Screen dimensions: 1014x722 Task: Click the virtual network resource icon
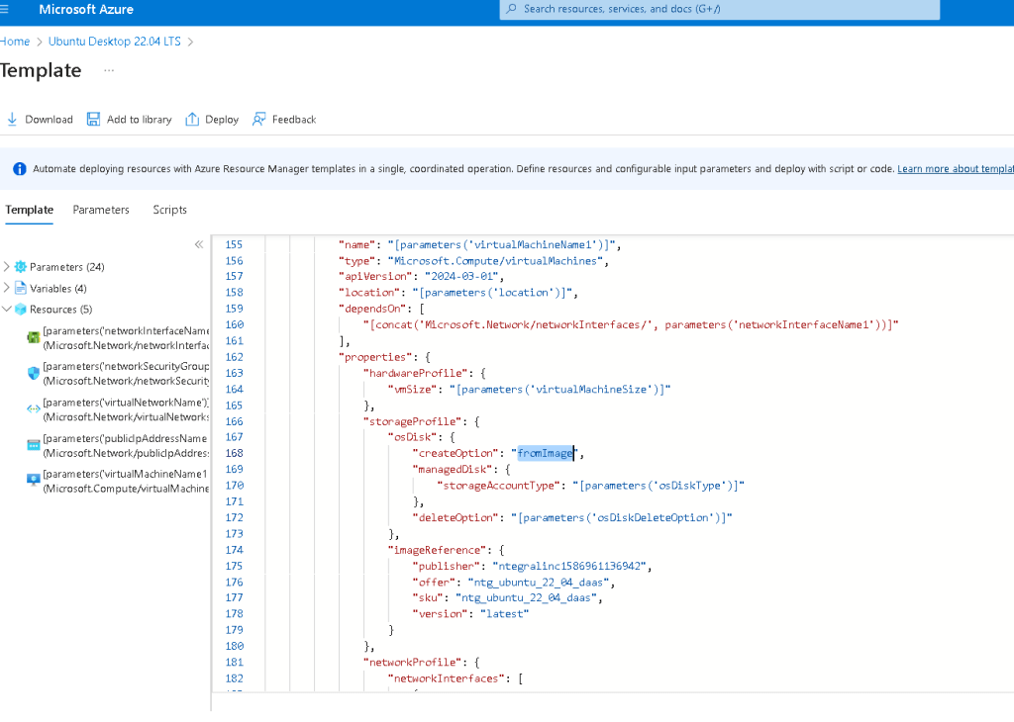(33, 408)
